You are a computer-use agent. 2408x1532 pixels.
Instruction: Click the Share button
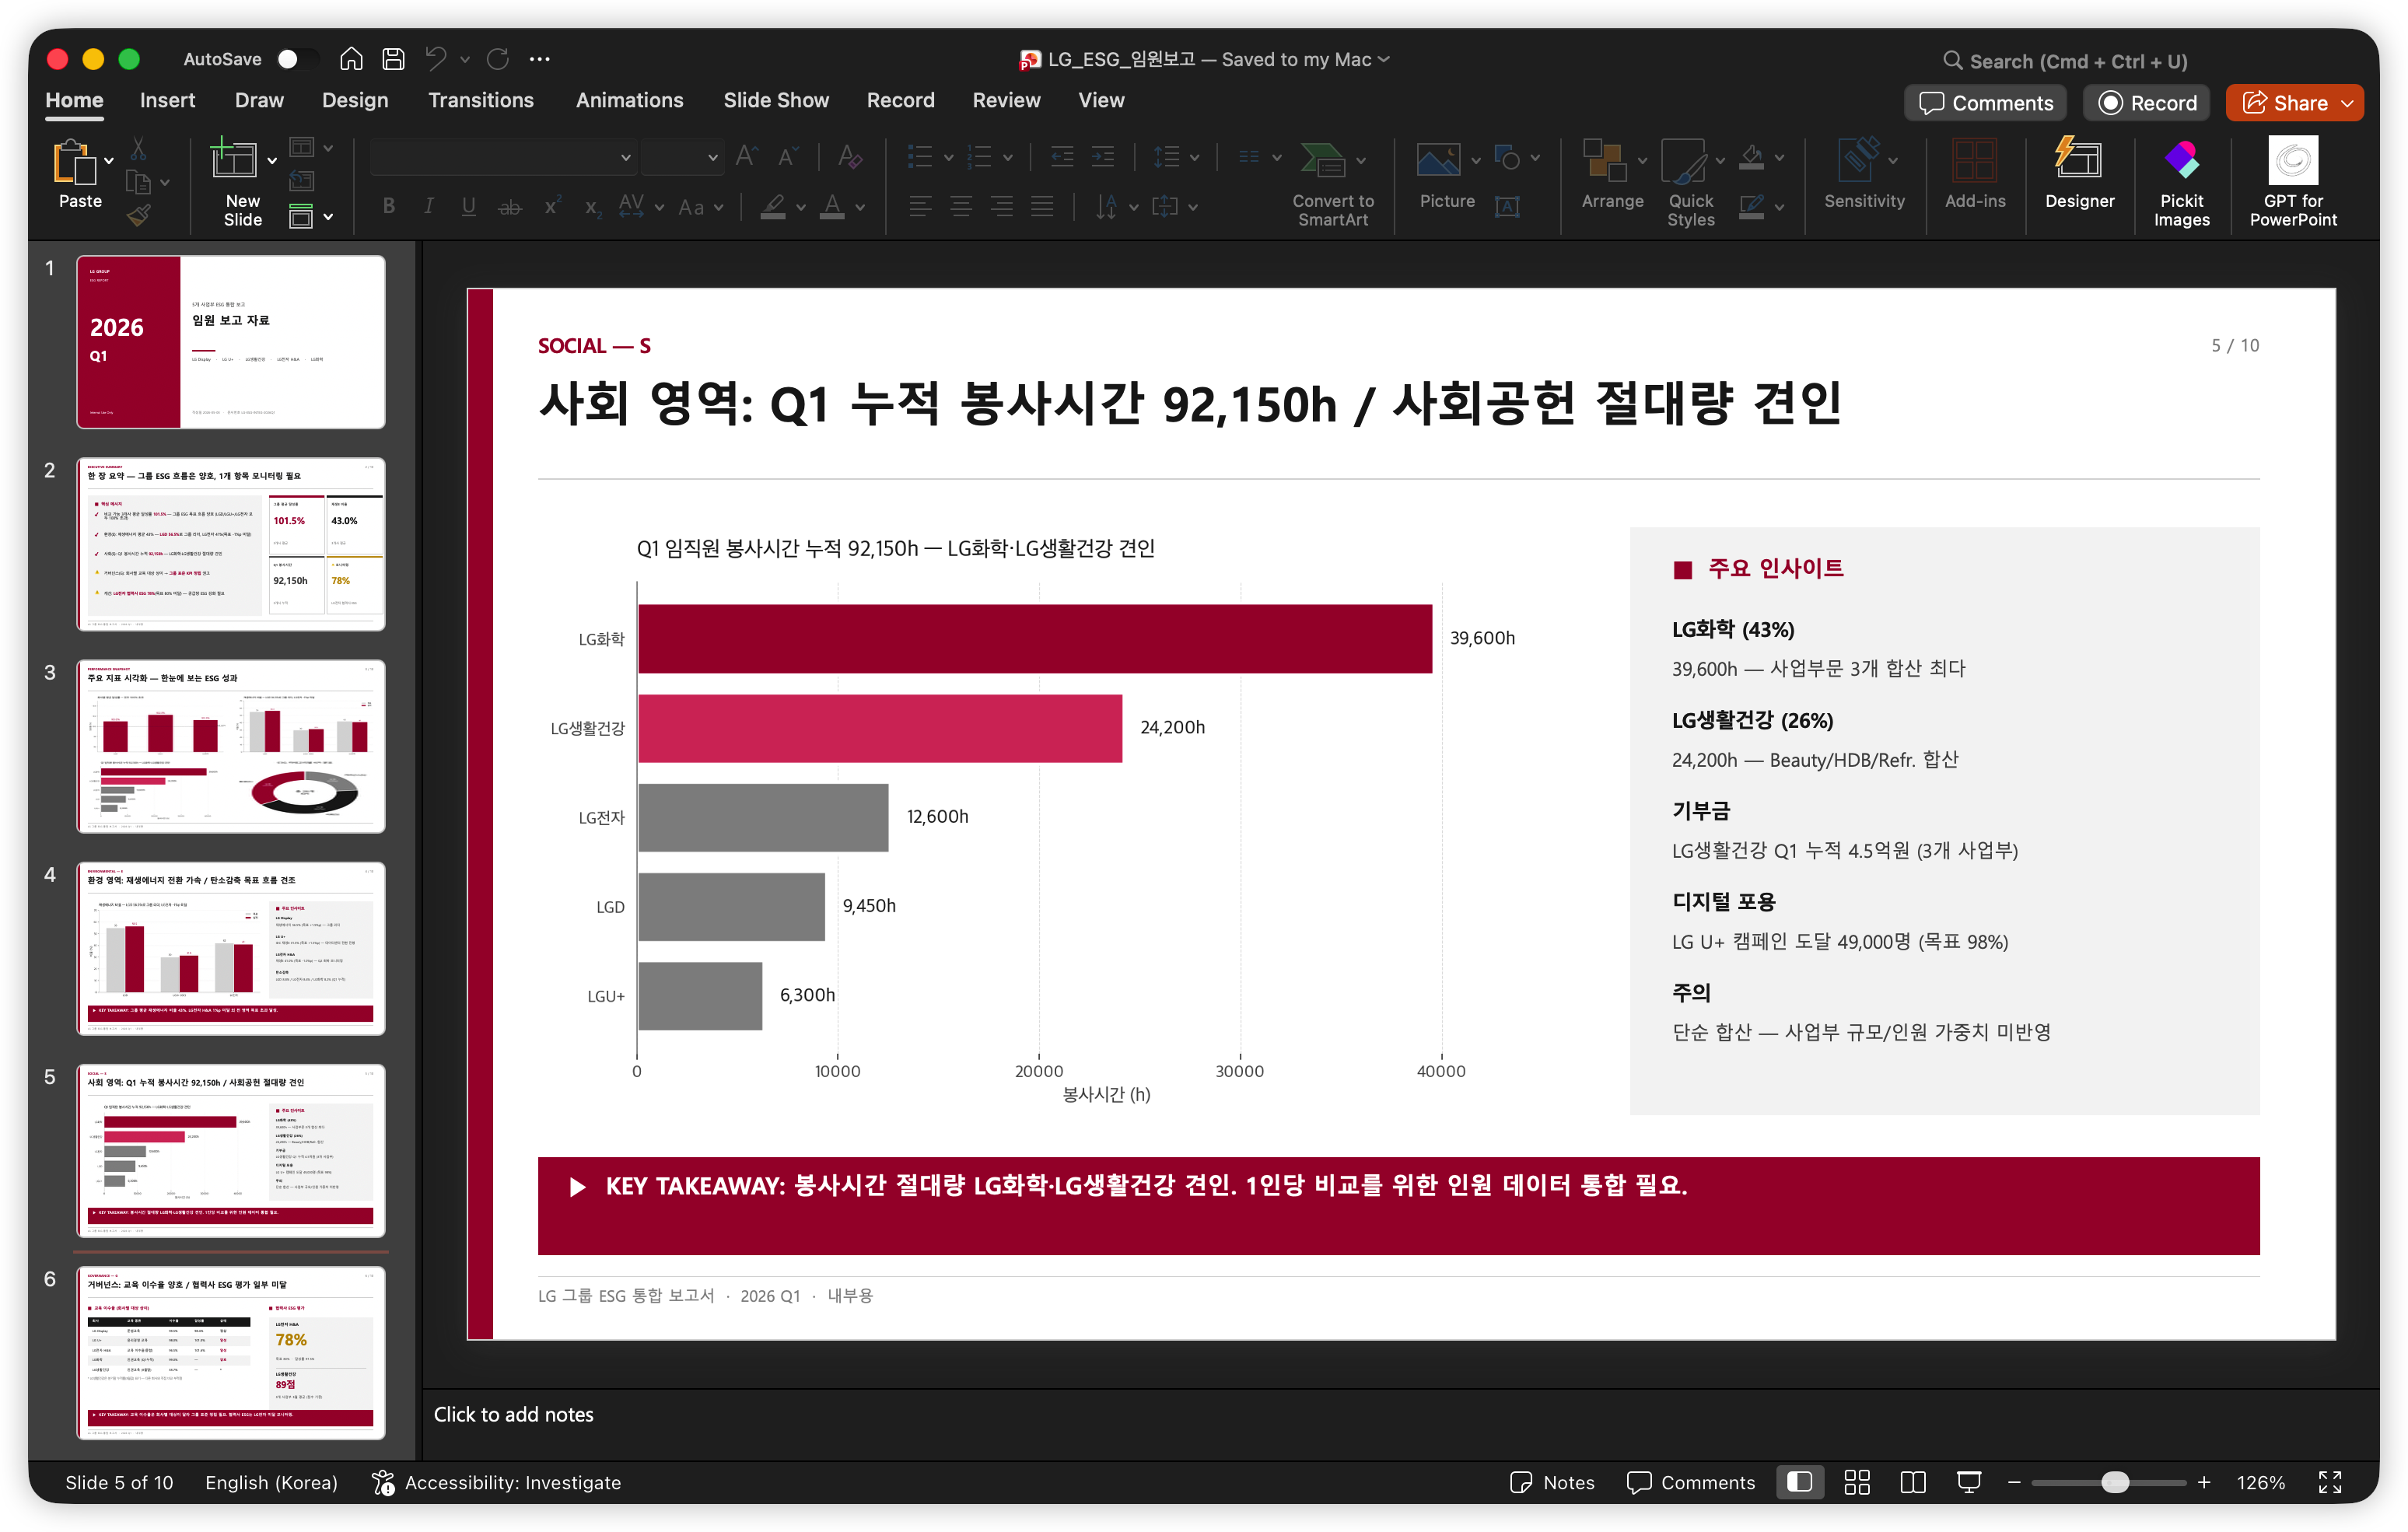click(2285, 103)
